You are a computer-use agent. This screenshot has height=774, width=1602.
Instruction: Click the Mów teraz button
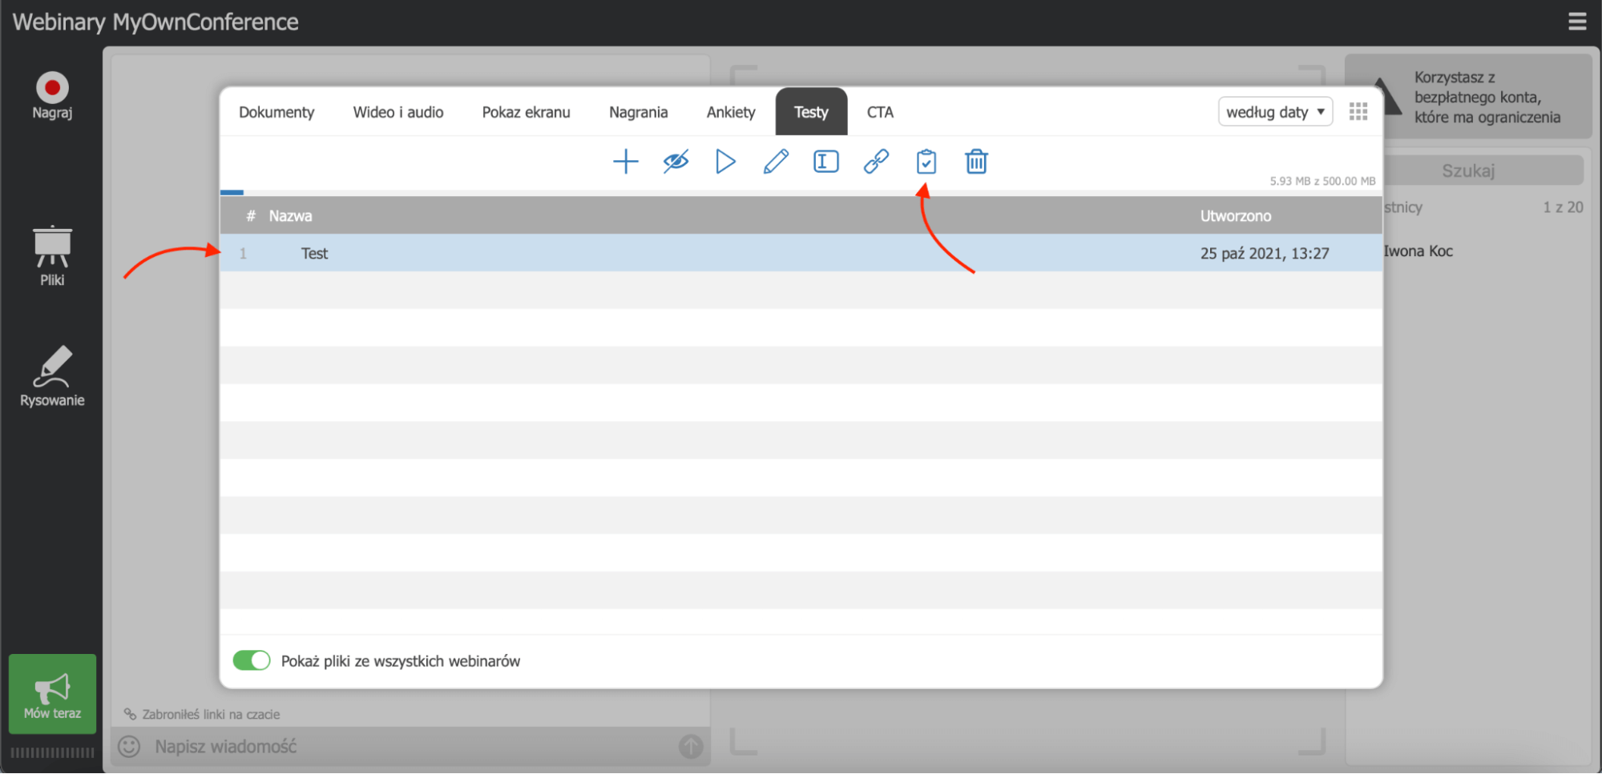[52, 694]
